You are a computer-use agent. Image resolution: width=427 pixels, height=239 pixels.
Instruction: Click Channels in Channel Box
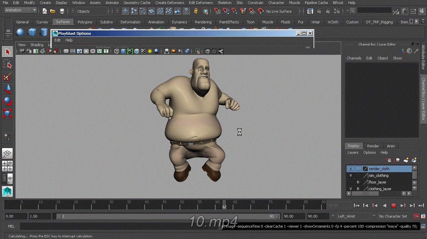[x=354, y=58]
